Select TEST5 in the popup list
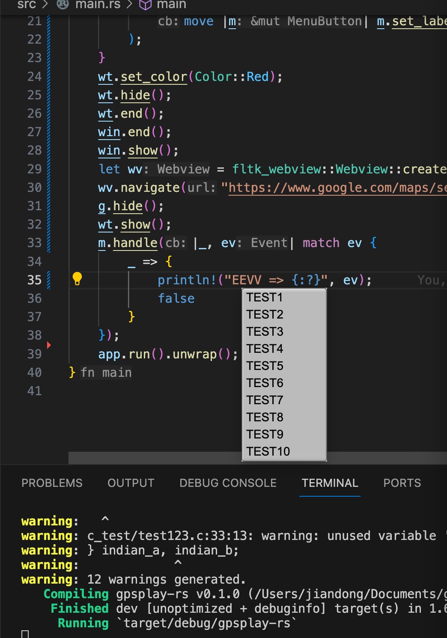Image resolution: width=447 pixels, height=638 pixels. point(265,366)
